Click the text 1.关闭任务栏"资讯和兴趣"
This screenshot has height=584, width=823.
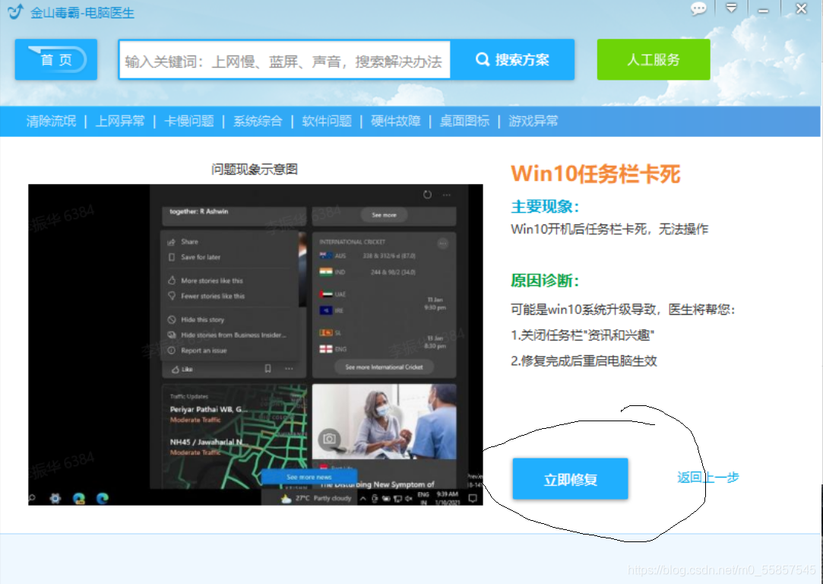tap(583, 335)
